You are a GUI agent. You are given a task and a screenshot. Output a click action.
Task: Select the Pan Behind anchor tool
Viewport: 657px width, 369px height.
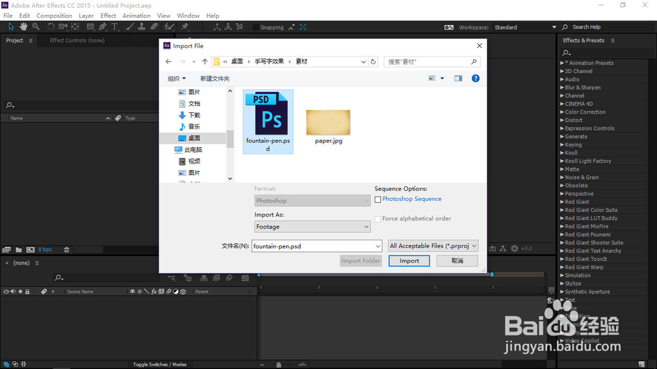coord(75,27)
